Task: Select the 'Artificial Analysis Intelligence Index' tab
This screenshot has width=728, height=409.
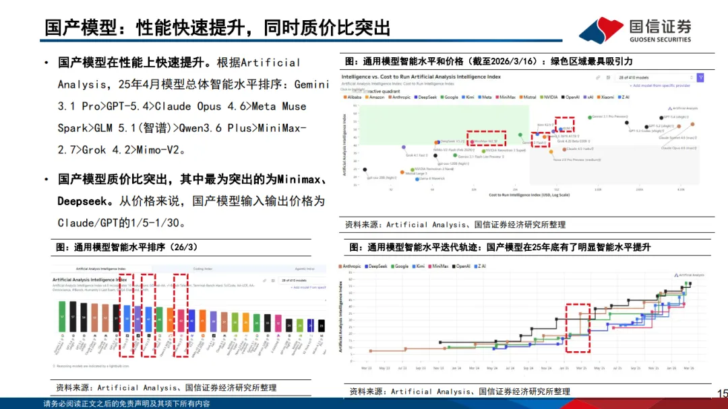Action: pyautogui.click(x=100, y=268)
